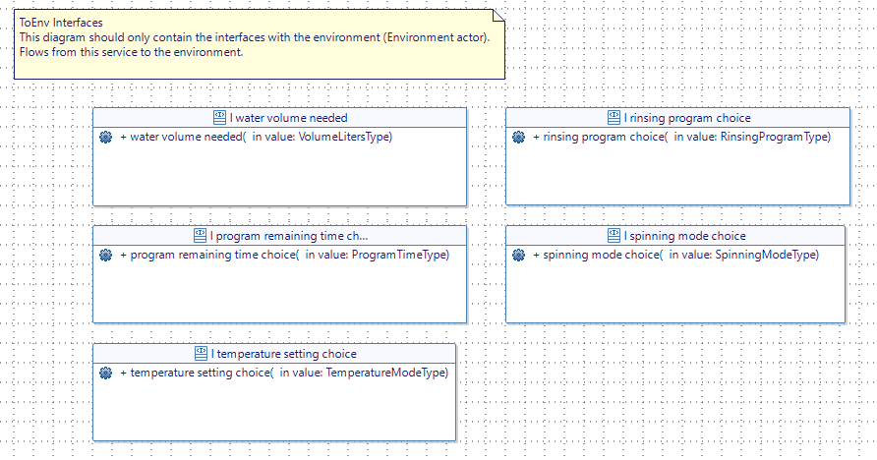Select the ToEnv Interfaces note text
Screen dimensions: 877x460
pos(255,37)
